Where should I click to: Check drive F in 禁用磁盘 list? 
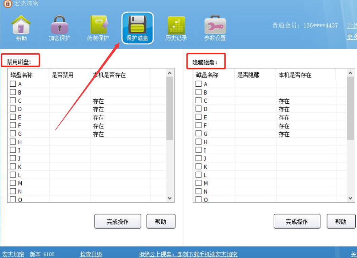click(x=13, y=125)
